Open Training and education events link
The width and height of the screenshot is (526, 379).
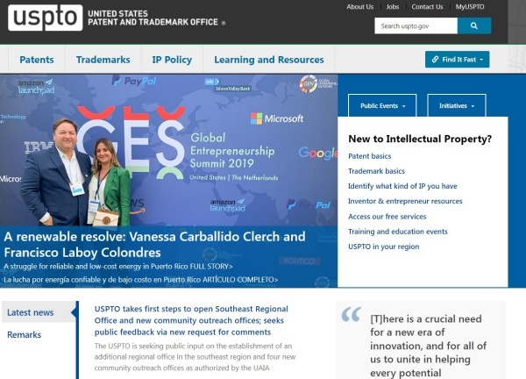click(398, 232)
